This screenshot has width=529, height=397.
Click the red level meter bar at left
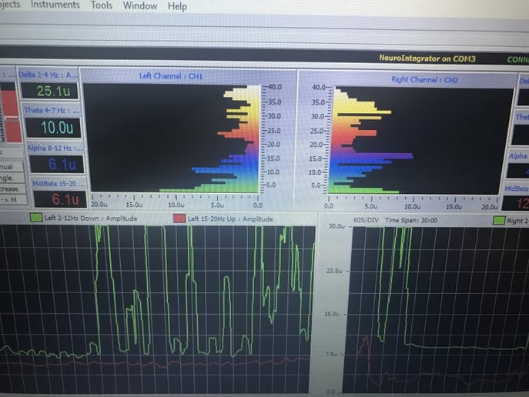(10, 116)
